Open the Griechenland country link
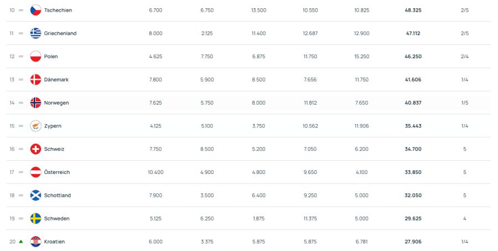 pyautogui.click(x=60, y=33)
